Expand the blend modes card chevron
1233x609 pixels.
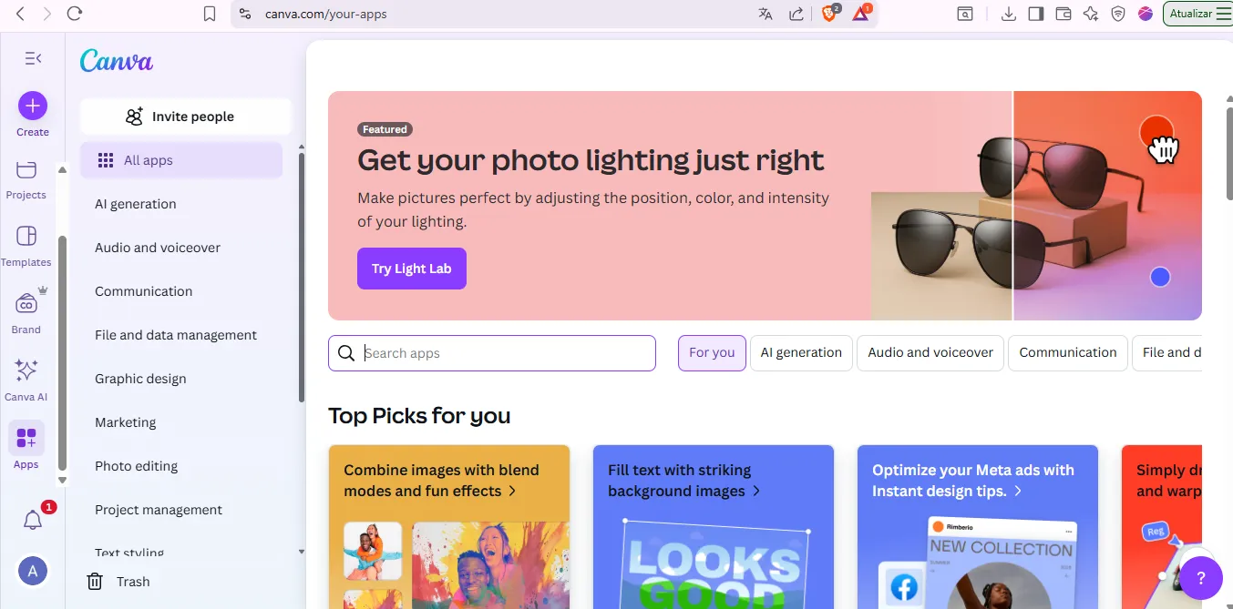(512, 492)
